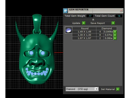Viewport: 130px width, 98px height.
Task: Click quantity 8 in the 1.30 row
Action: pyautogui.click(x=100, y=35)
